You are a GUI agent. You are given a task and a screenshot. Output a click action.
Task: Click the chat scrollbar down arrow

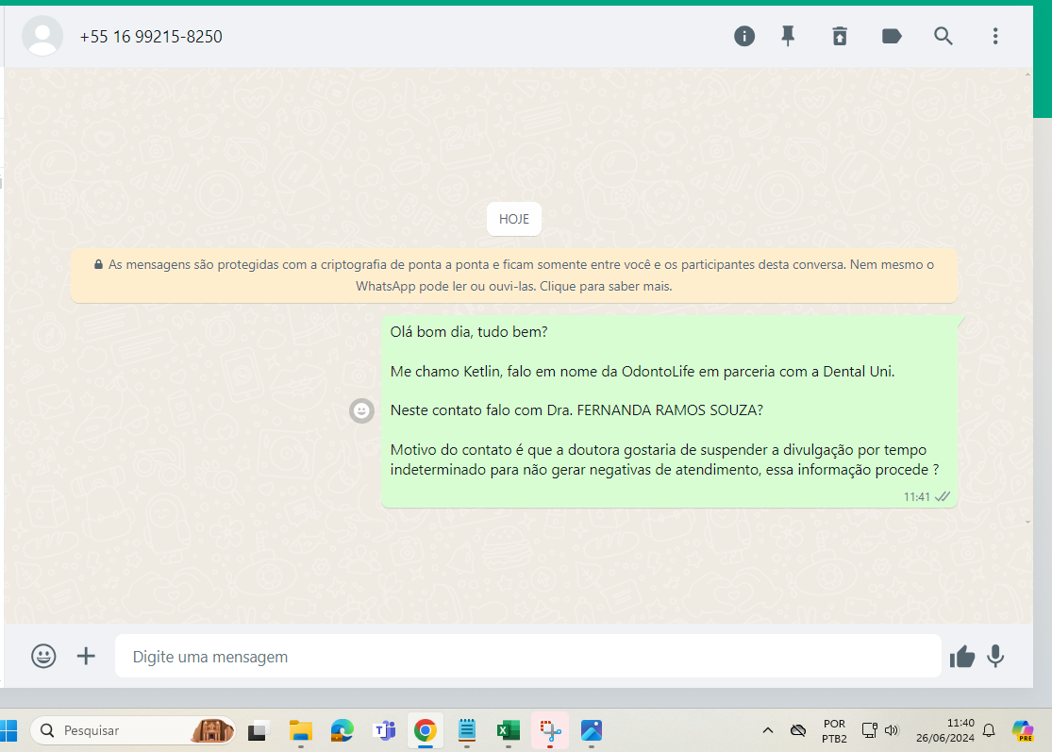pos(1027,522)
